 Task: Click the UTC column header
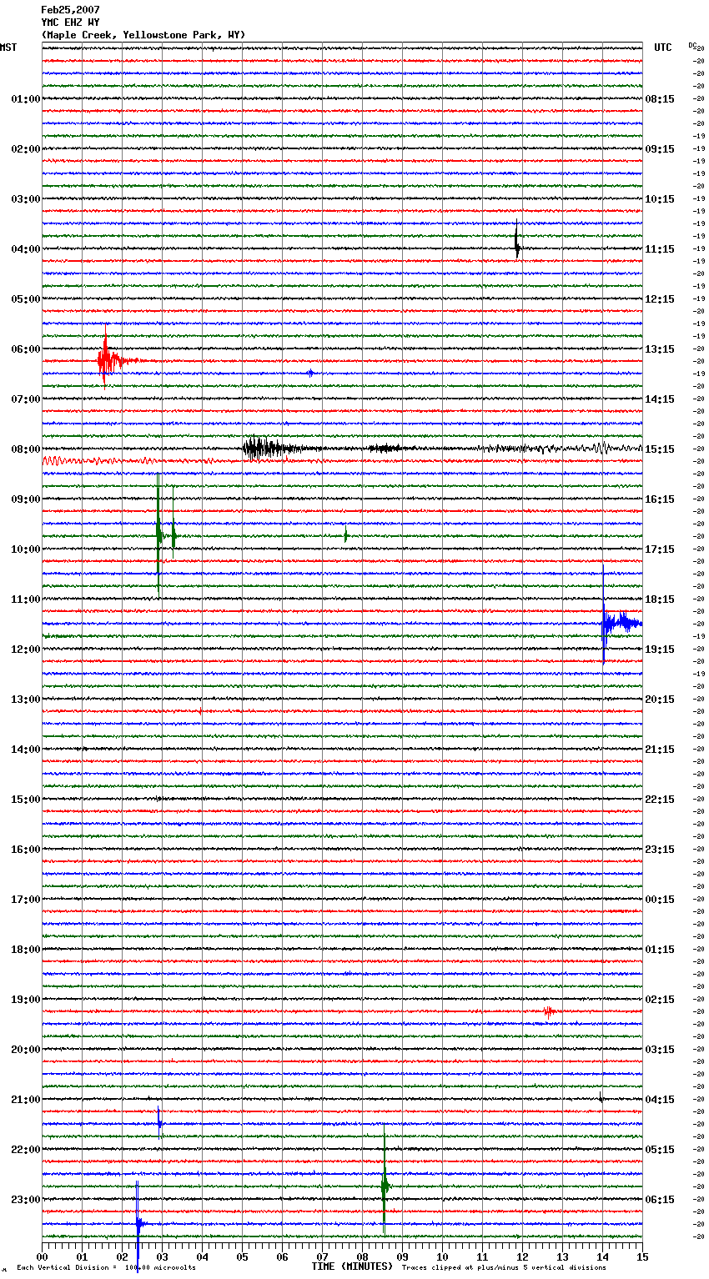(x=662, y=48)
